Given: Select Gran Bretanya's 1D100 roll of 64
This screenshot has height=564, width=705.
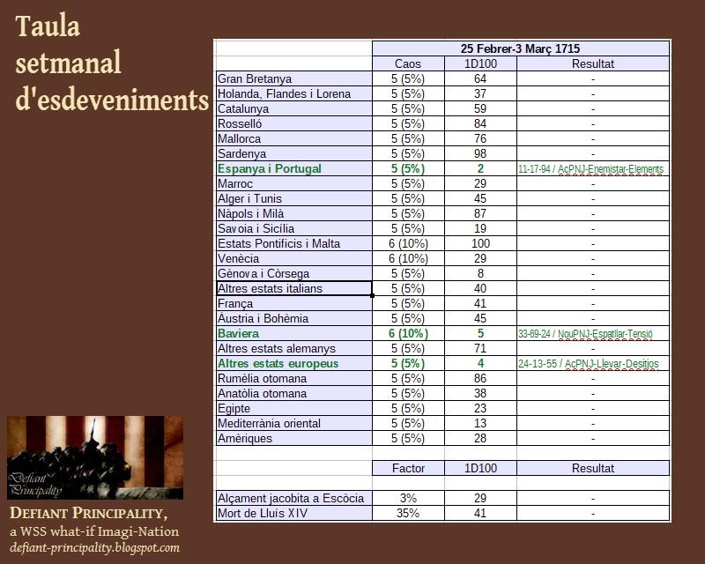Looking at the screenshot, I should [x=480, y=78].
